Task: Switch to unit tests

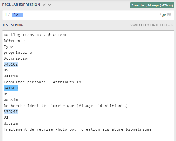Action: pos(150,25)
